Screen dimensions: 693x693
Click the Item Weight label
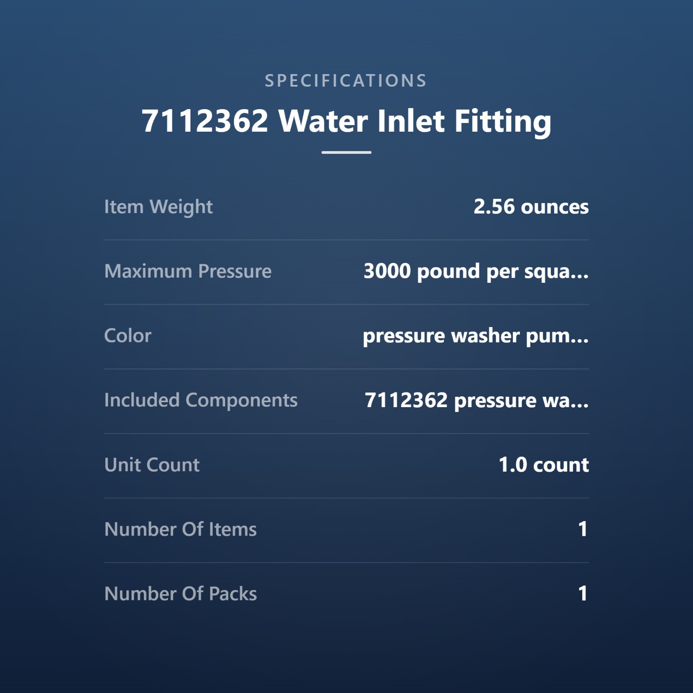[x=159, y=207]
